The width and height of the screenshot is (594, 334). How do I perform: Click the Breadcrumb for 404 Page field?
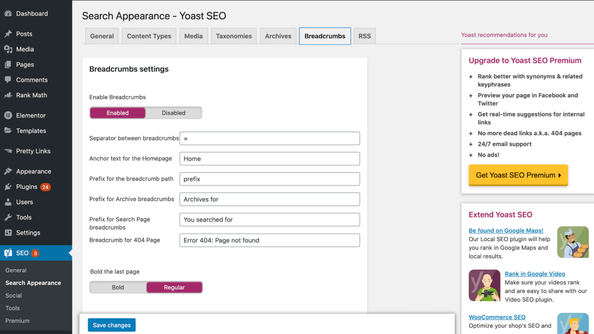270,240
